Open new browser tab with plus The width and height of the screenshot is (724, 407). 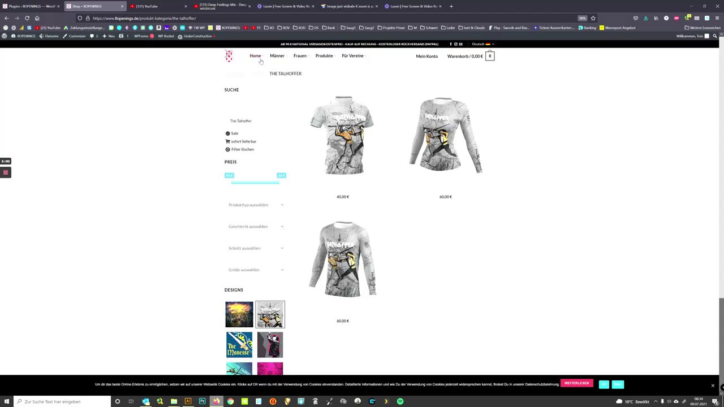tap(451, 6)
